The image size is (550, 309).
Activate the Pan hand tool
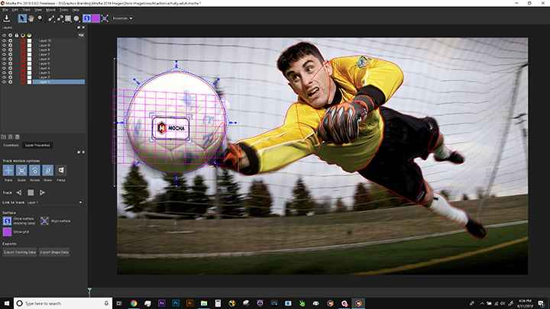[x=30, y=18]
